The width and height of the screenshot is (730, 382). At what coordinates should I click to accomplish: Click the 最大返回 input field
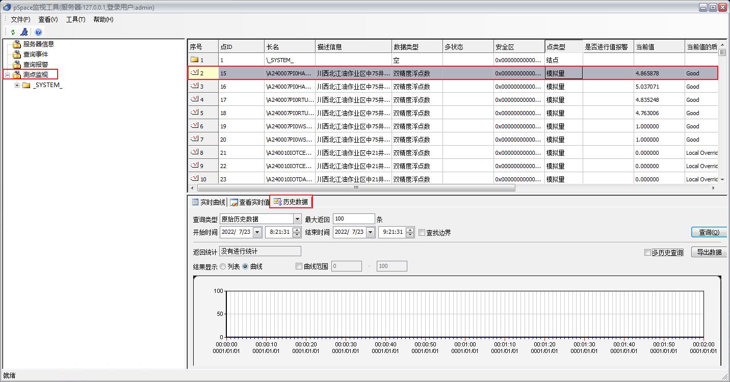[x=353, y=219]
